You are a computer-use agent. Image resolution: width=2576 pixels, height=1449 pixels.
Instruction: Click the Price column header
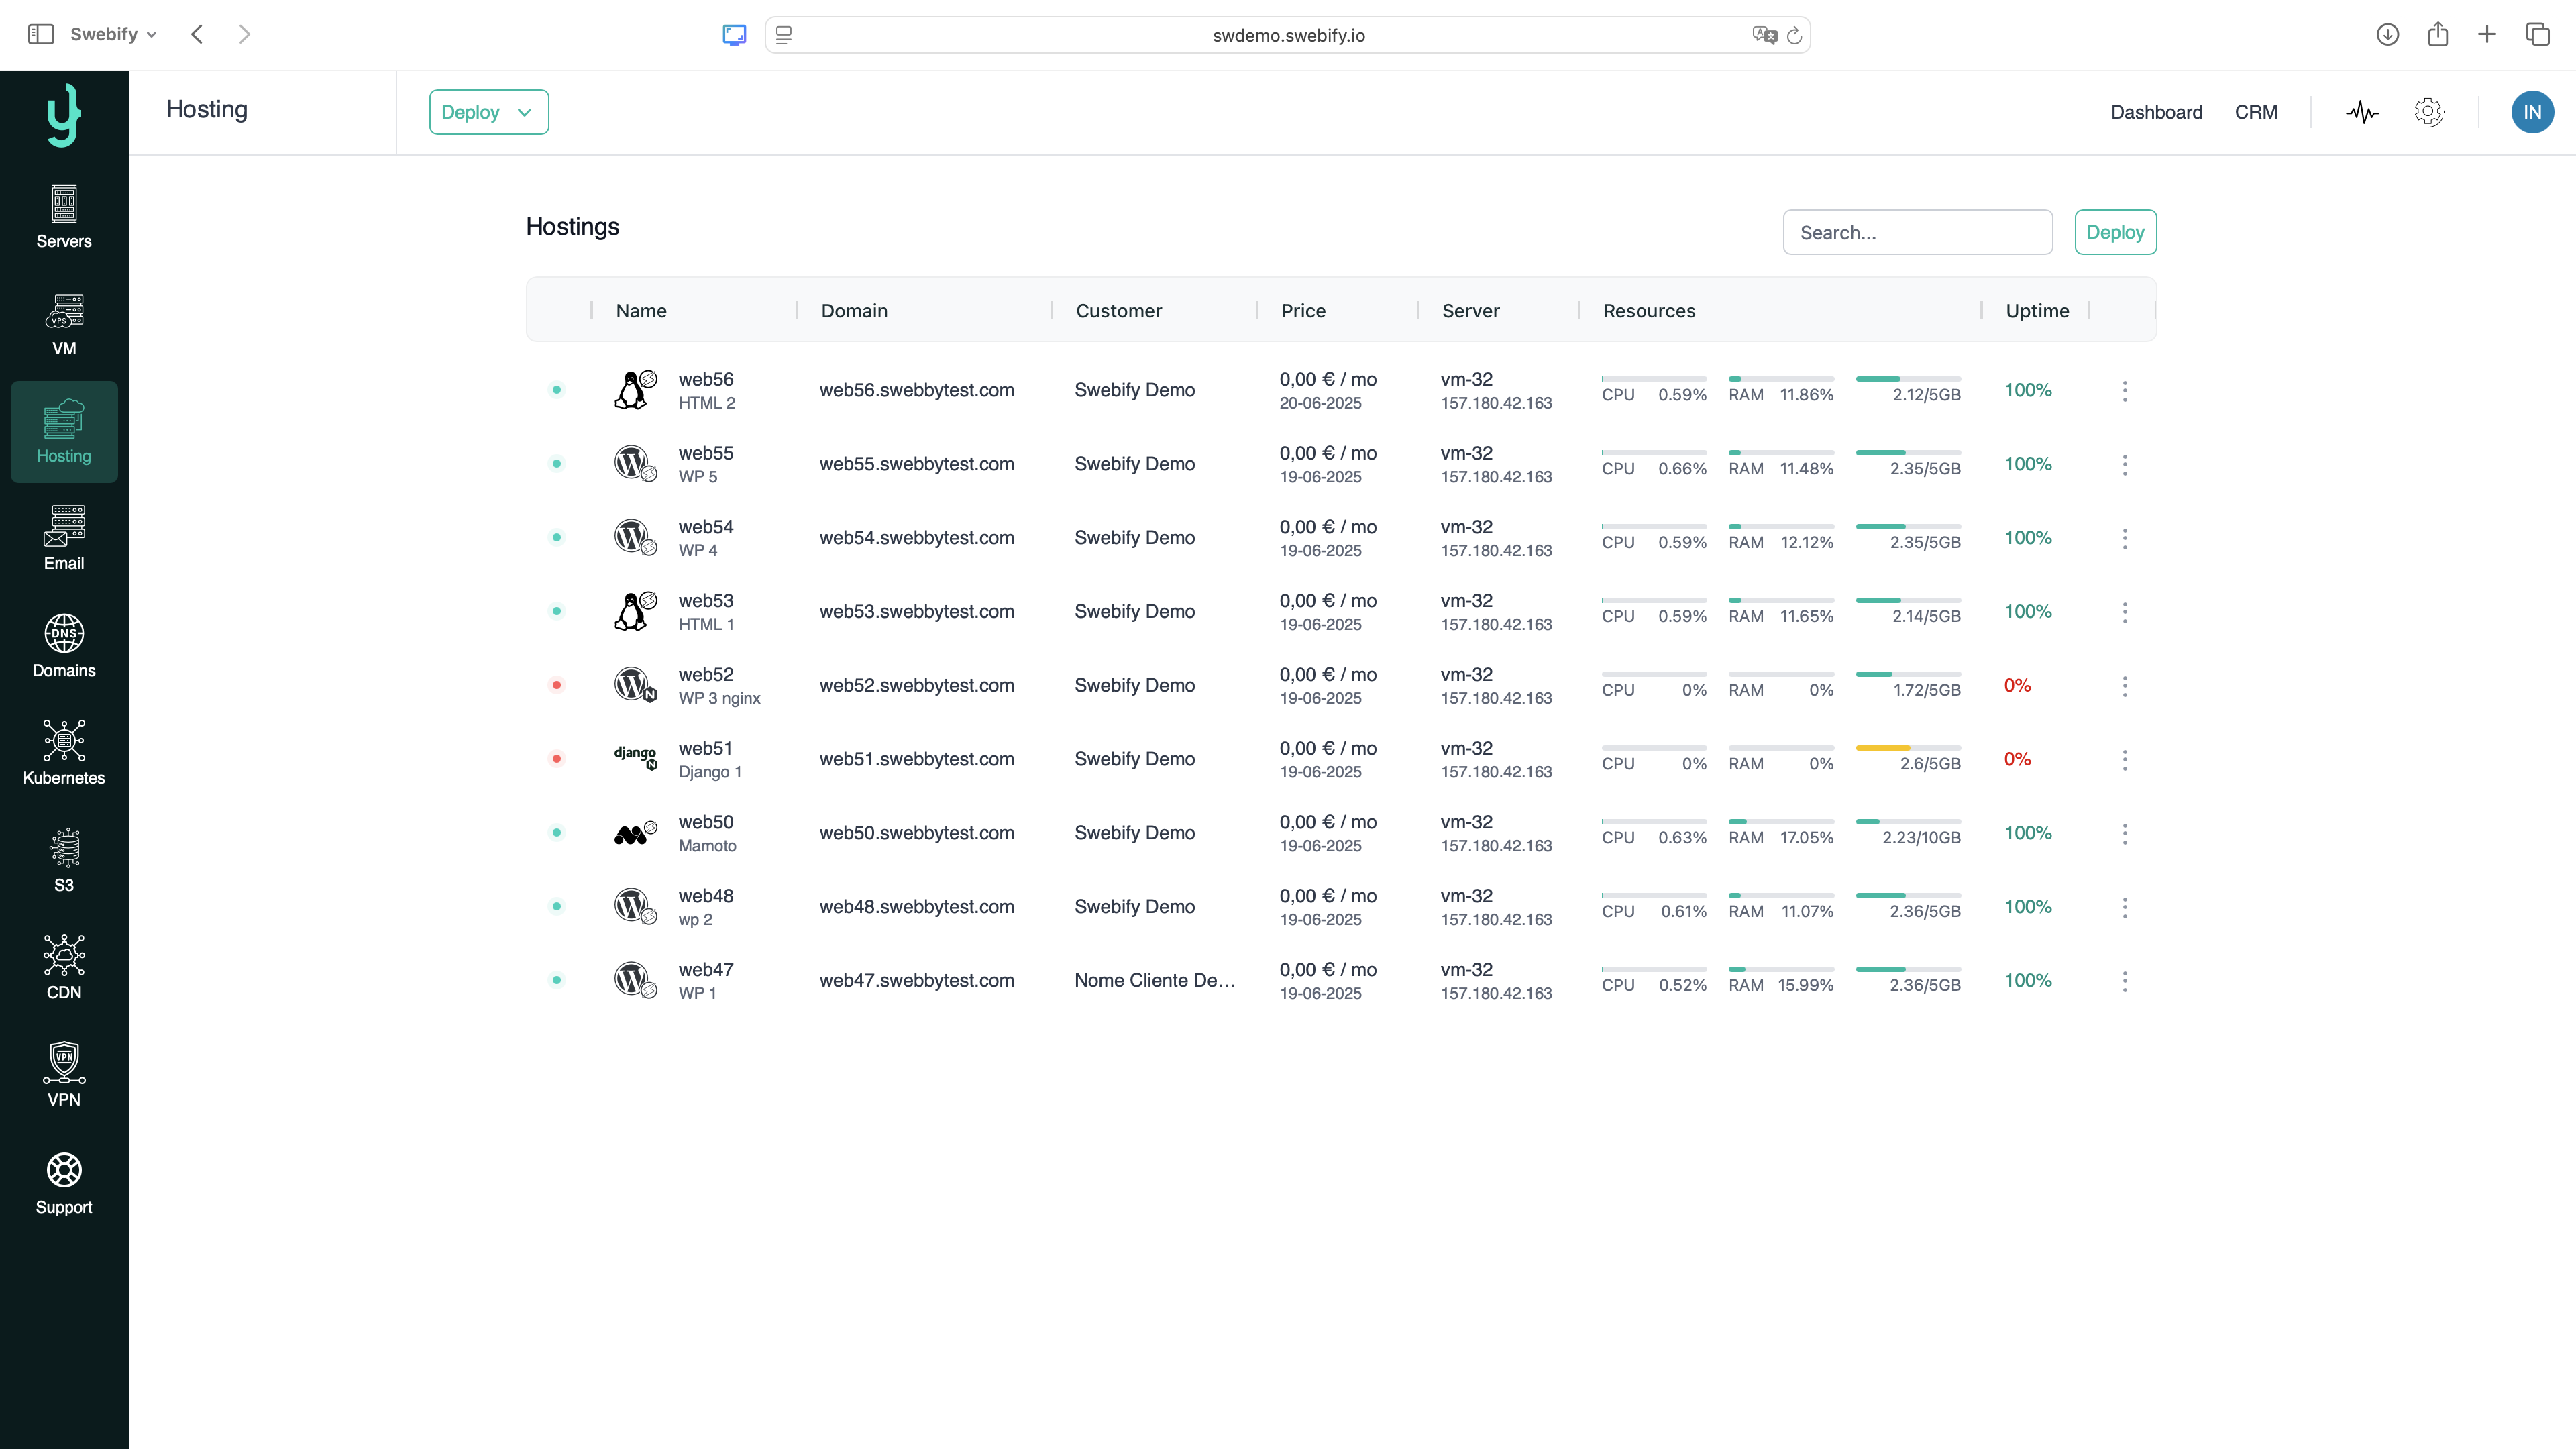(x=1303, y=311)
